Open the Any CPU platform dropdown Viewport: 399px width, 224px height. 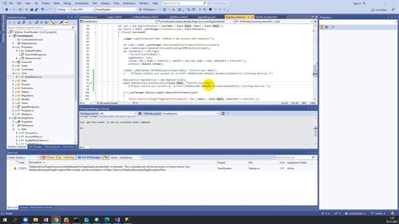click(83, 10)
